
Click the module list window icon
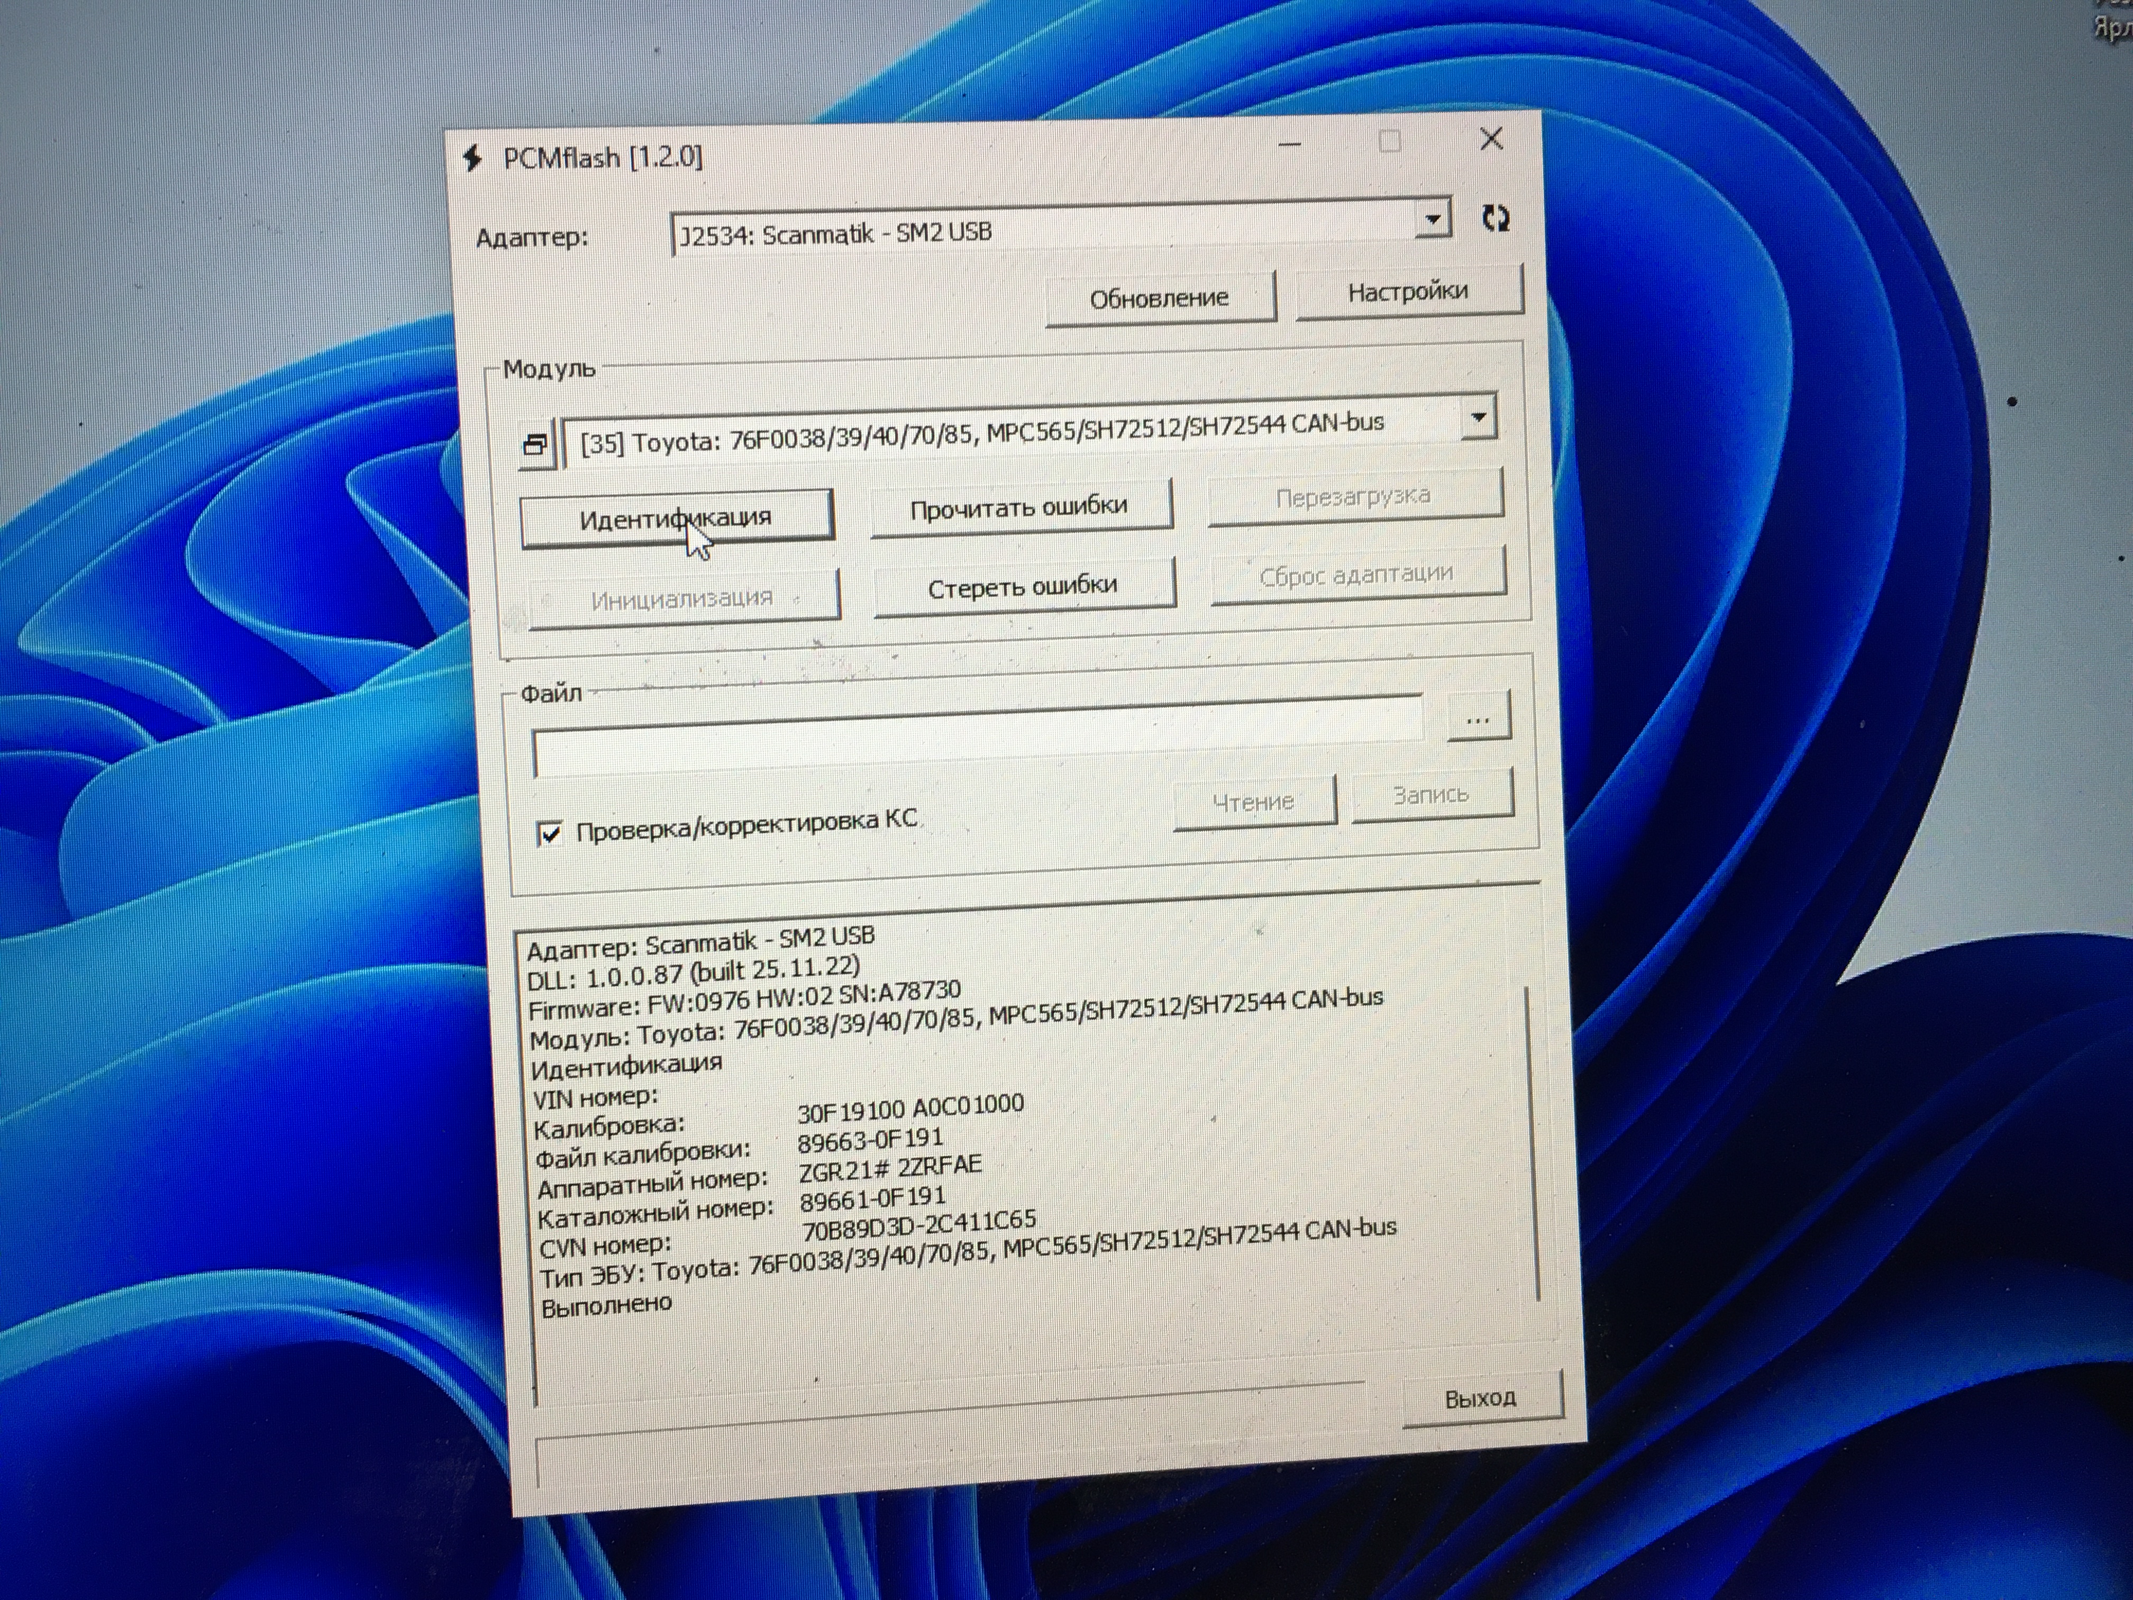click(536, 444)
